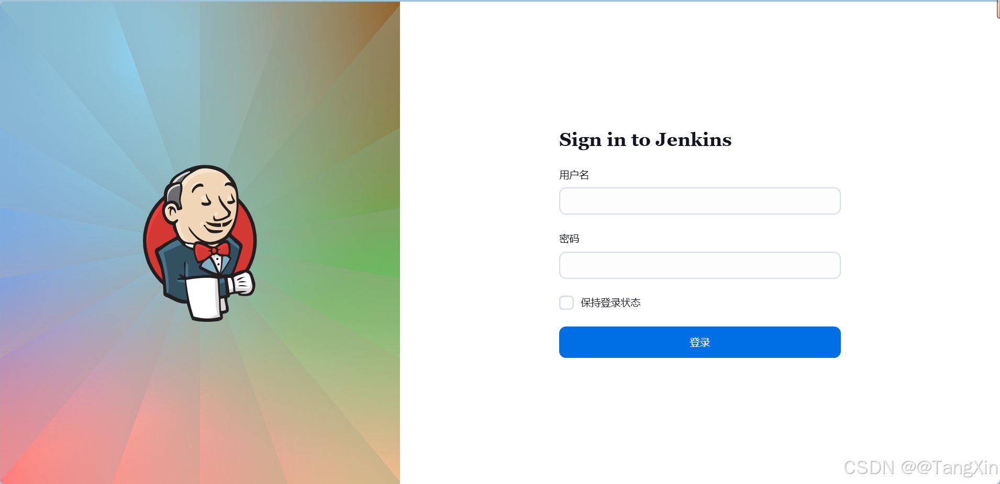Toggle the 保持登录状态 checkbox
The image size is (1000, 484).
[566, 302]
